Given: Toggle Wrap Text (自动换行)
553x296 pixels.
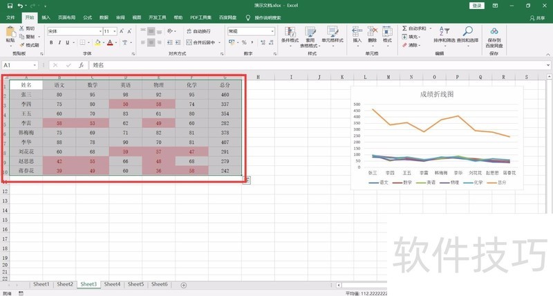Looking at the screenshot, I should (x=198, y=31).
